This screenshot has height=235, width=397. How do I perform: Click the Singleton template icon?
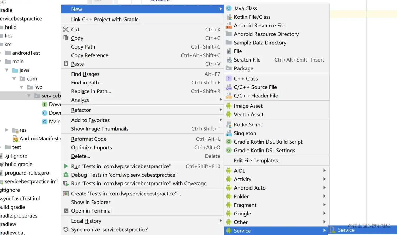click(x=229, y=133)
